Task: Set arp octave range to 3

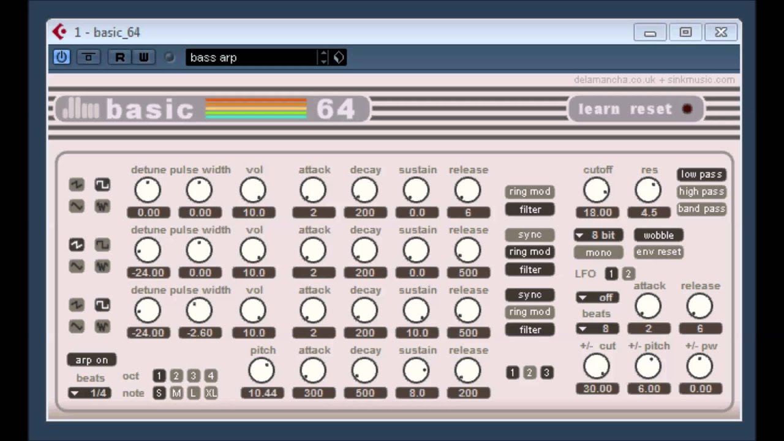Action: [x=194, y=376]
